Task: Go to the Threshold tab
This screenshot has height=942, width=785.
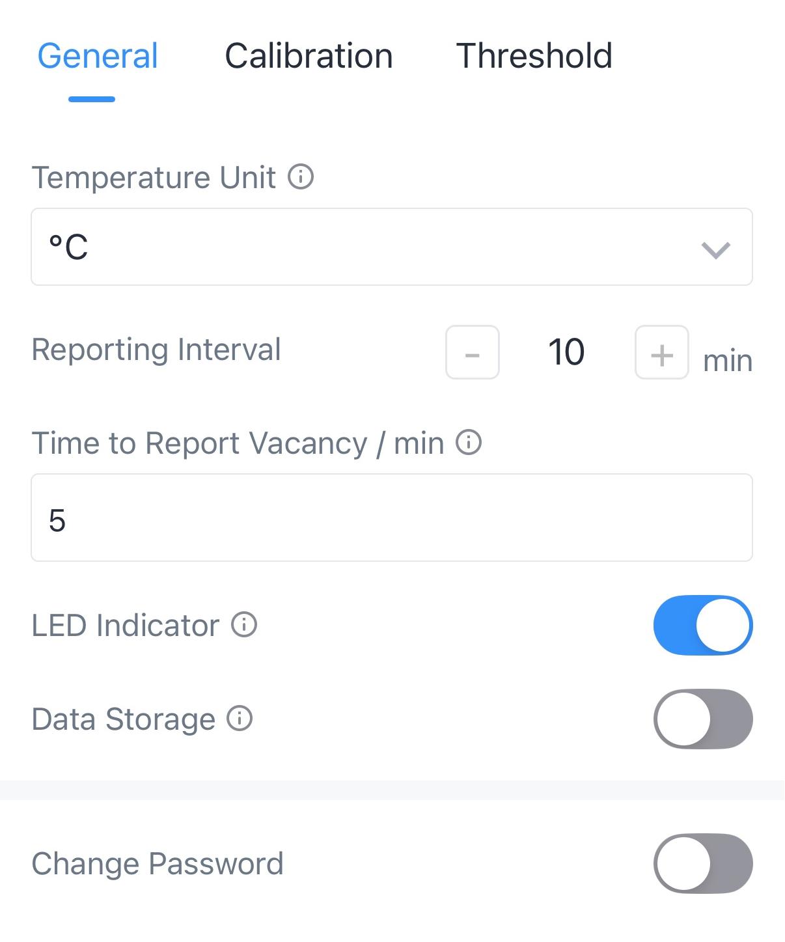Action: [x=534, y=56]
